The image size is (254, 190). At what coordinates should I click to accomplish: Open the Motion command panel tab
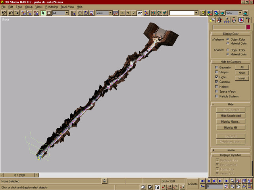(234, 20)
